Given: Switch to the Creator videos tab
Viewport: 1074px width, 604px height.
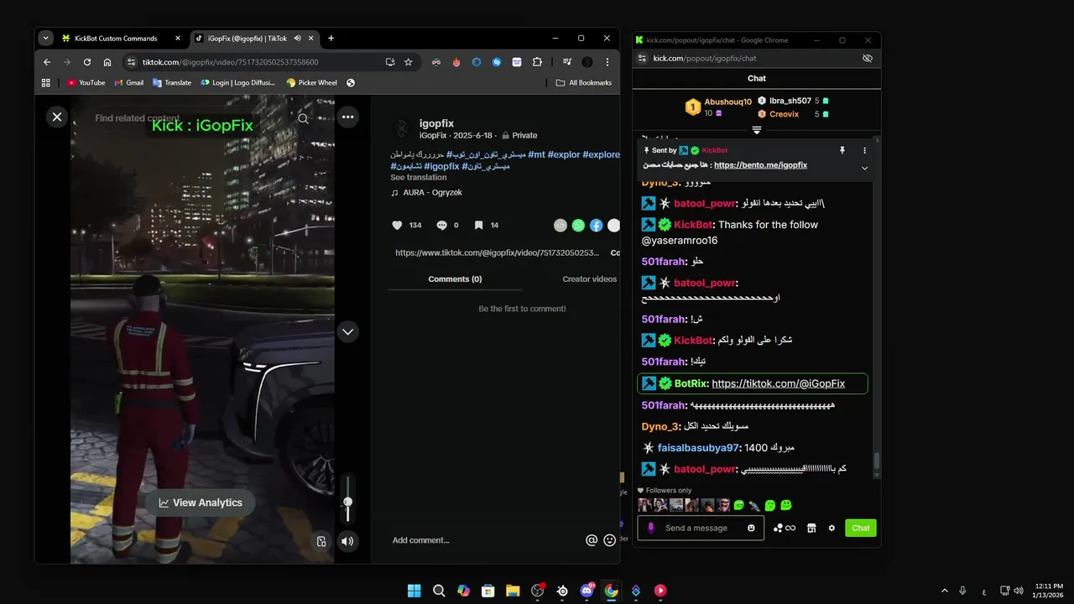Looking at the screenshot, I should pyautogui.click(x=589, y=279).
